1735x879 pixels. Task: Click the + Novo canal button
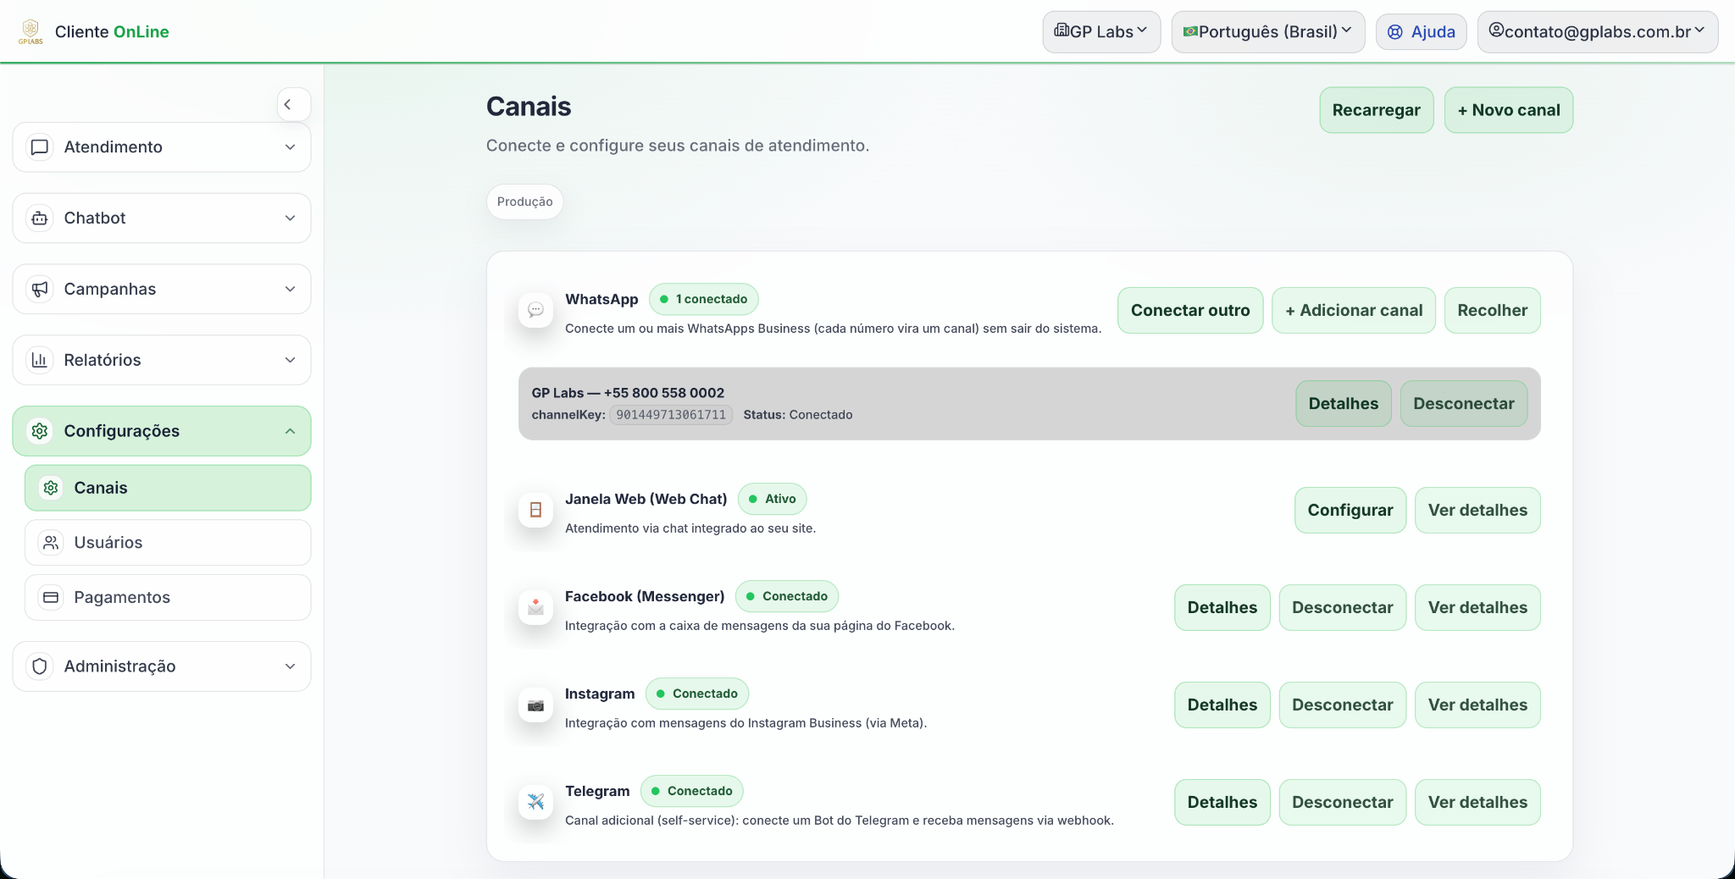[1508, 110]
